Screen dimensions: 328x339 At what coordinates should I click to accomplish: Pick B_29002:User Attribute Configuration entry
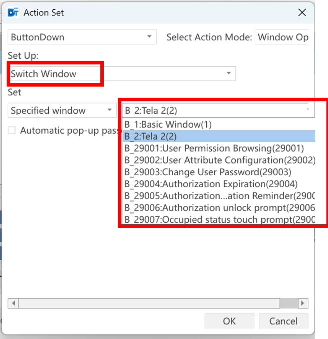point(219,160)
